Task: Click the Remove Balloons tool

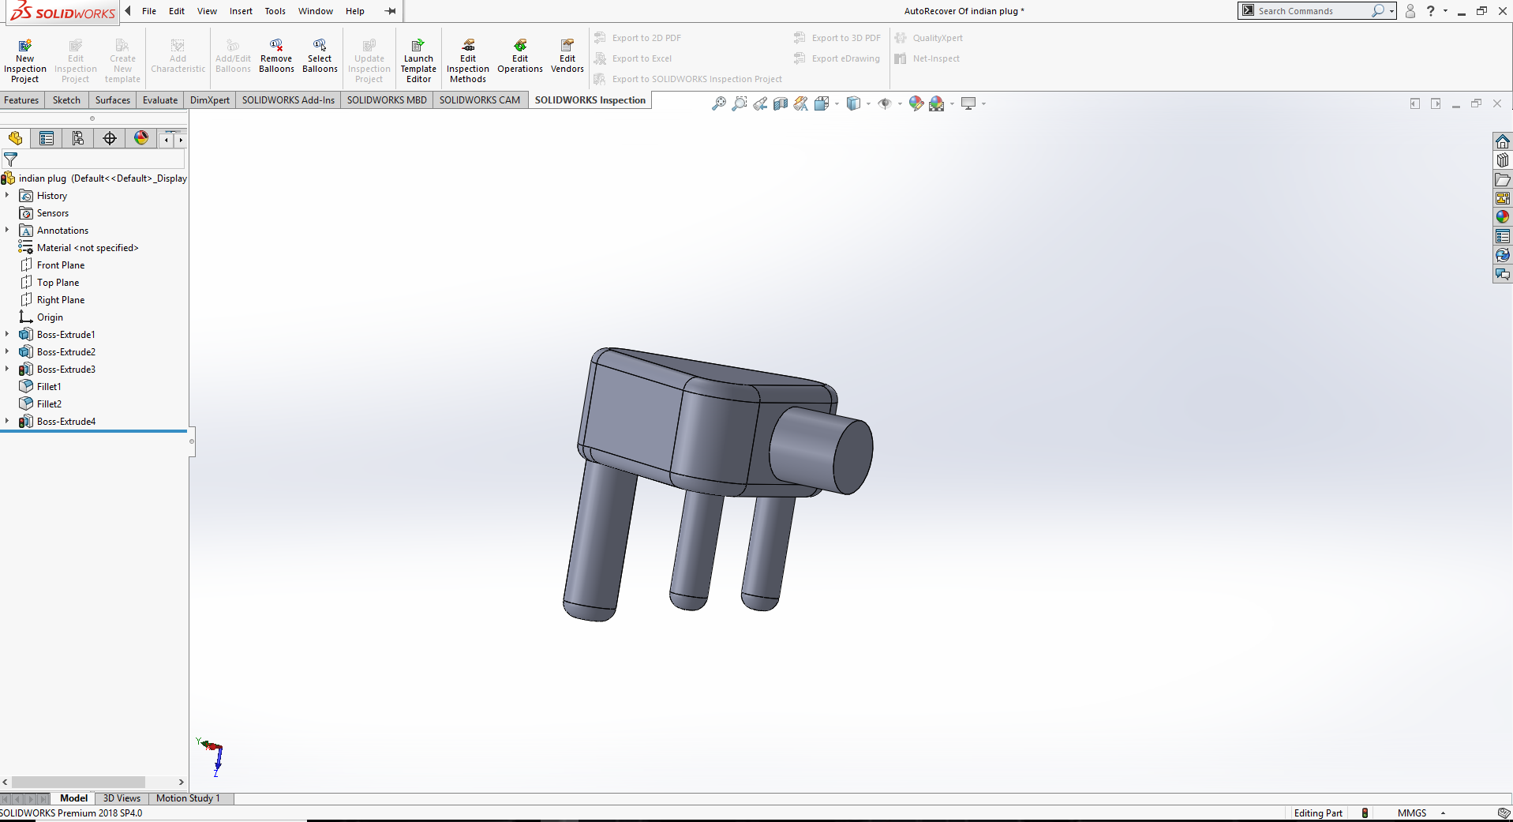Action: [276, 46]
